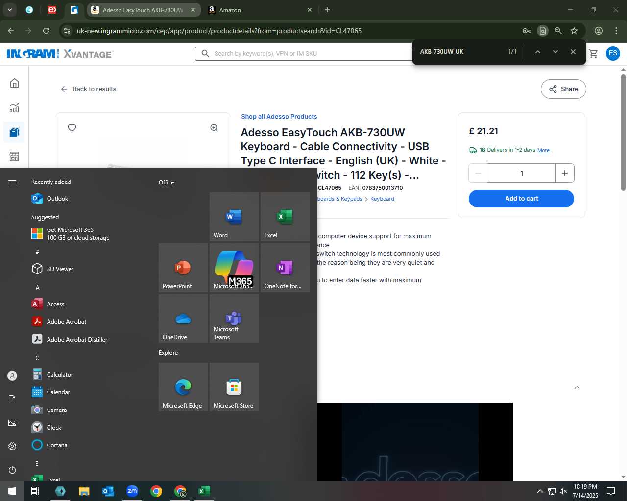Close the find-in-page bar
This screenshot has width=627, height=501.
coord(573,52)
